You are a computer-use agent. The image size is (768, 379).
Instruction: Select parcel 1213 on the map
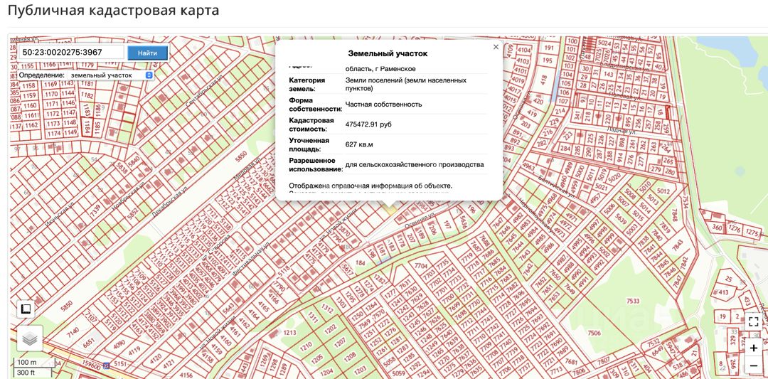point(290,333)
